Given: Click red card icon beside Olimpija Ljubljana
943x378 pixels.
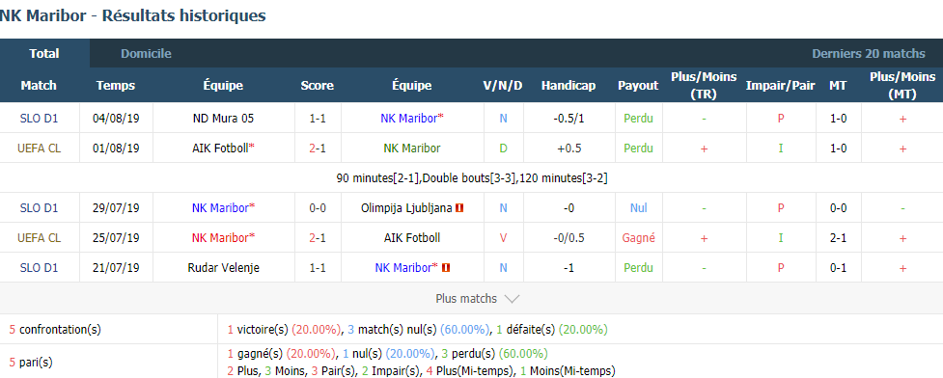Looking at the screenshot, I should (x=460, y=208).
